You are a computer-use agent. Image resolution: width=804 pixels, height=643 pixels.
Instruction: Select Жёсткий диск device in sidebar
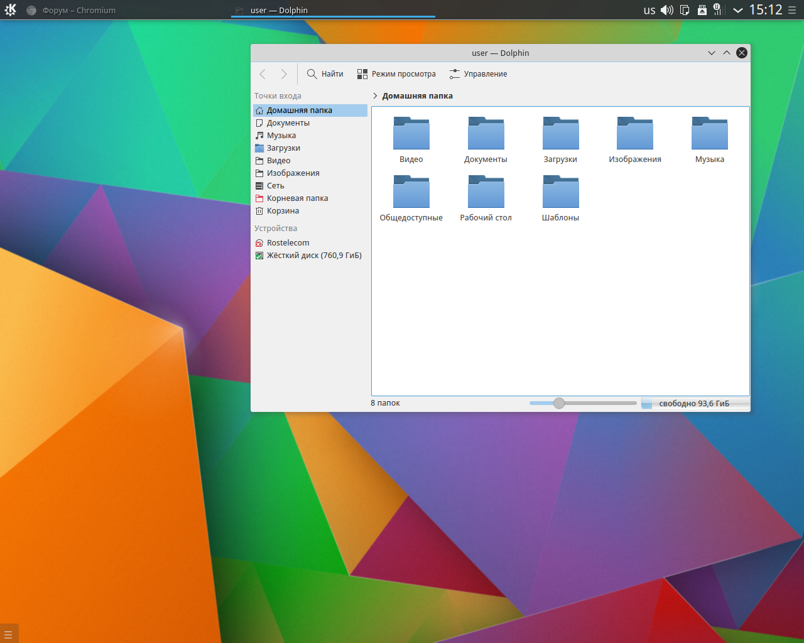point(313,256)
